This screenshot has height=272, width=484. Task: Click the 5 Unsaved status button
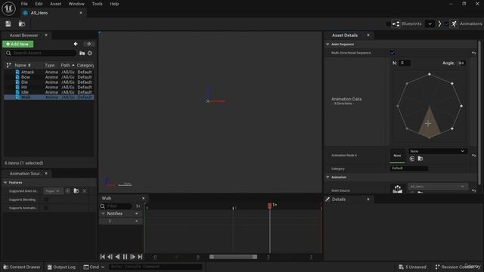412,267
